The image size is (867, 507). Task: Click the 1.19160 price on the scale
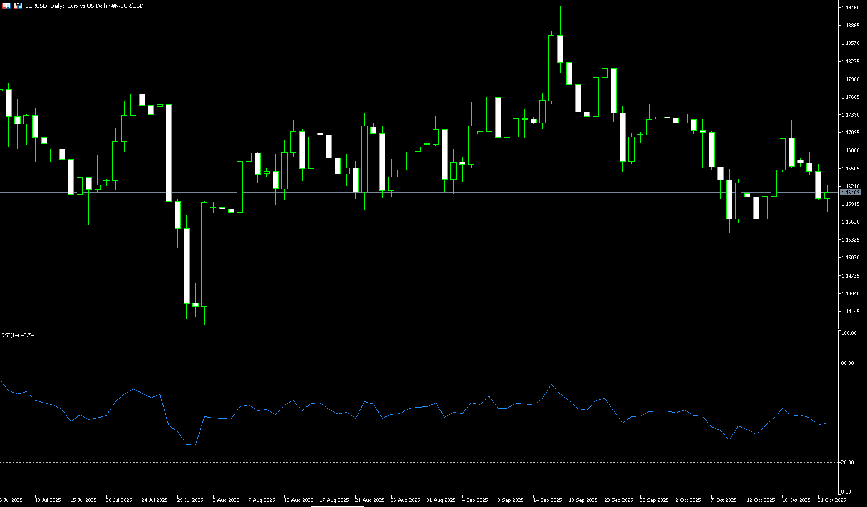pos(850,7)
